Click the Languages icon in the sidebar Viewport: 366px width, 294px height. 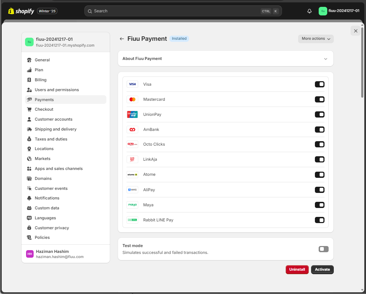pyautogui.click(x=29, y=218)
